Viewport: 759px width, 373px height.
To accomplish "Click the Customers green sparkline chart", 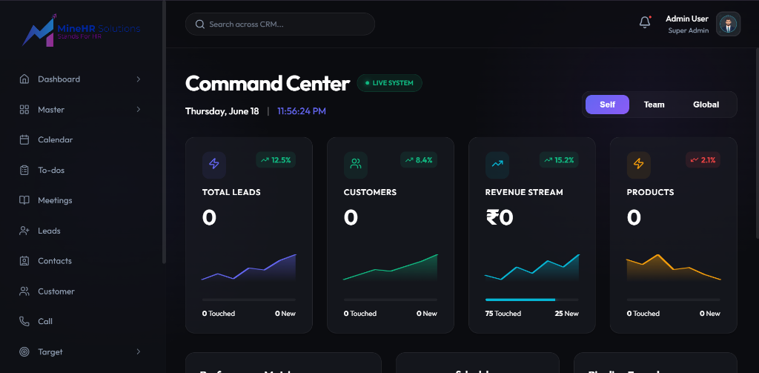I will point(391,268).
